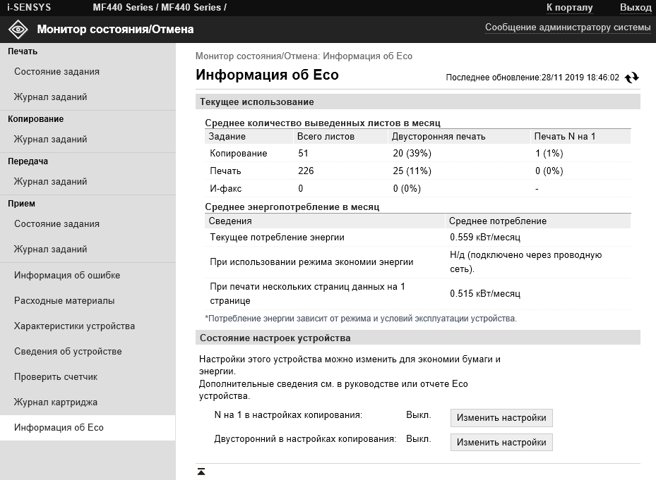The width and height of the screenshot is (656, 480).
Task: Open Журнал картриджа page
Action: [x=56, y=402]
